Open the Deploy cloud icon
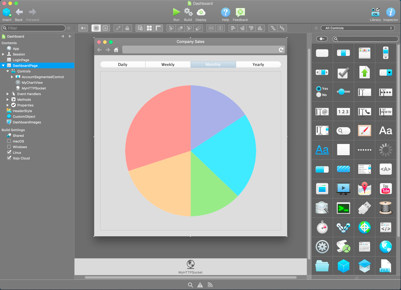Screen dimensions: 401x290 pyautogui.click(x=201, y=12)
